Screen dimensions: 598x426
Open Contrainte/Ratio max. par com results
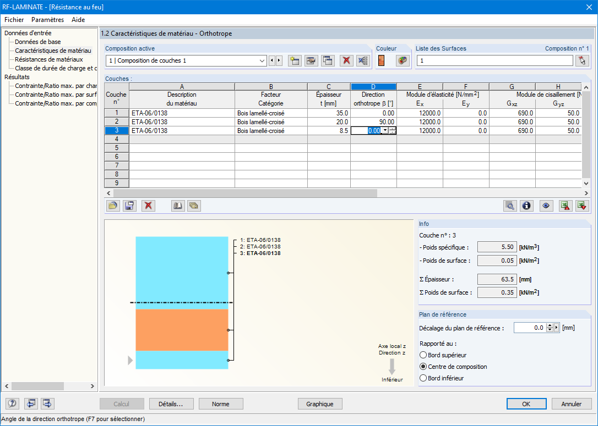pos(56,103)
